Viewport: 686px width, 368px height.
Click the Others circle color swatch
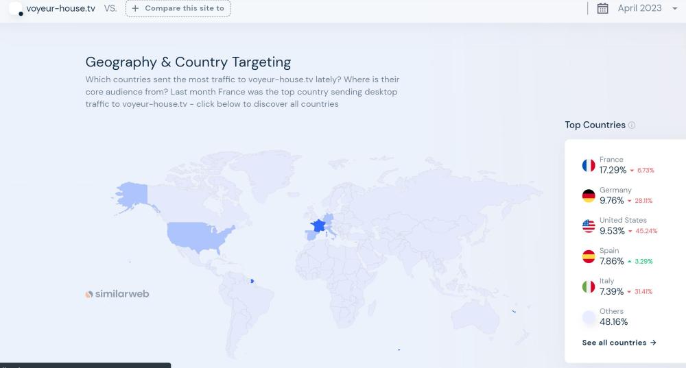click(589, 317)
